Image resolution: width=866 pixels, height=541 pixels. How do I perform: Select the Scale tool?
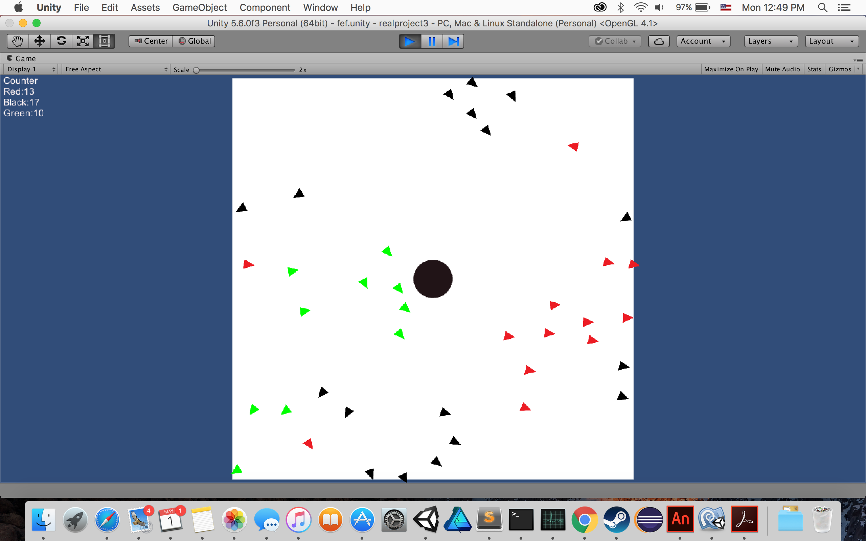[83, 41]
